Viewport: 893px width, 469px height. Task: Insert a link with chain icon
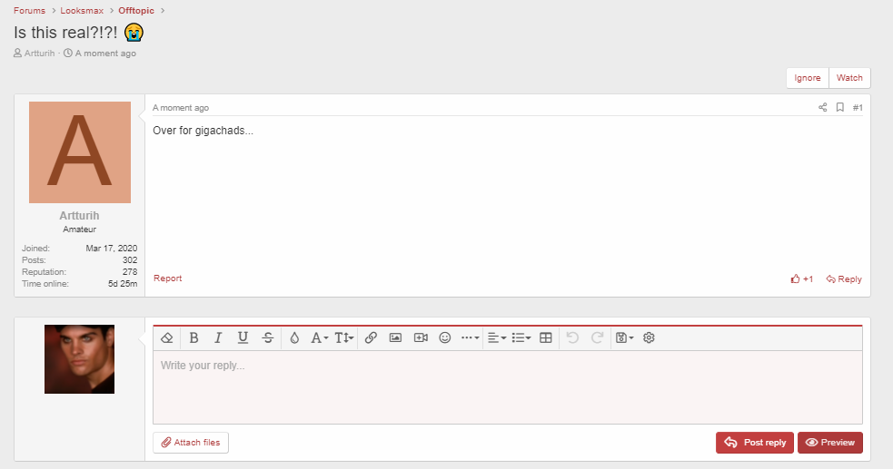pos(371,337)
